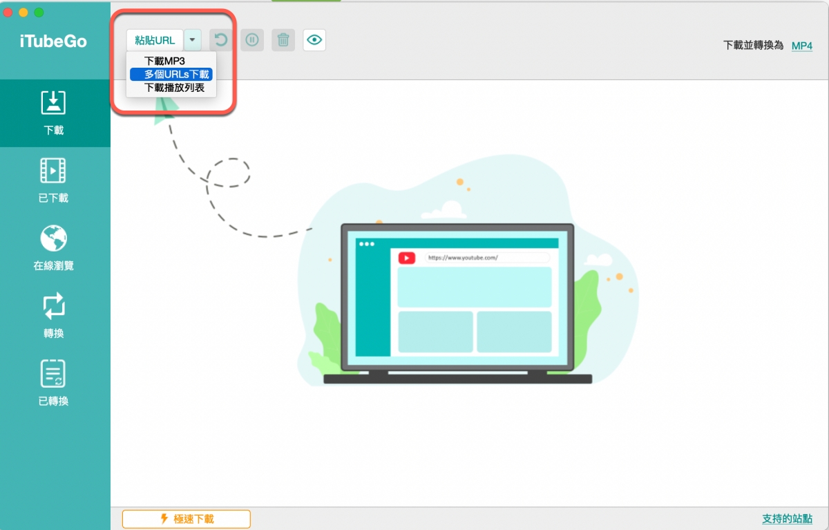Click the iTubeGo logo text

pos(54,41)
